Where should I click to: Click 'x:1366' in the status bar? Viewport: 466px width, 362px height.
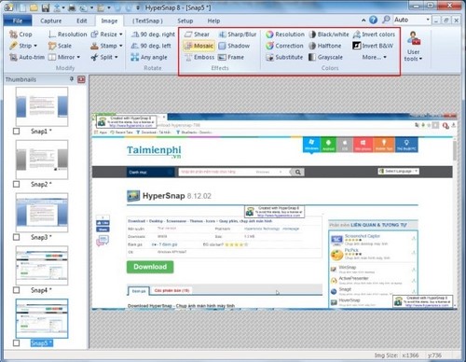[410, 355]
